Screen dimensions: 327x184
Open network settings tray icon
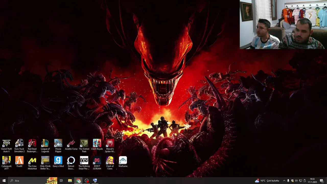pyautogui.click(x=300, y=181)
